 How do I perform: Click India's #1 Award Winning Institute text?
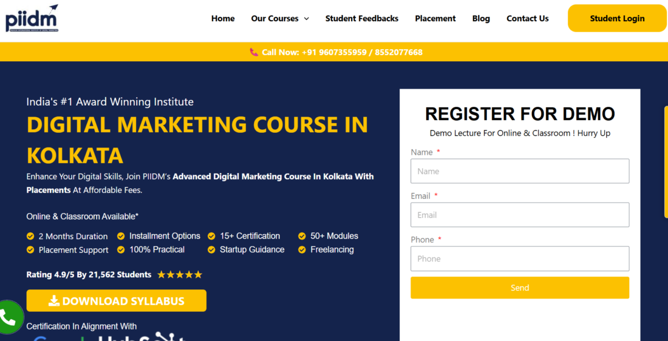110,102
